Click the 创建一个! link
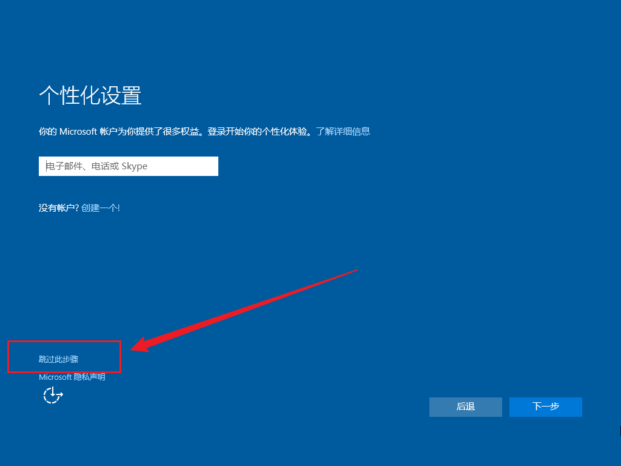Screen dimensions: 621x466 point(101,208)
